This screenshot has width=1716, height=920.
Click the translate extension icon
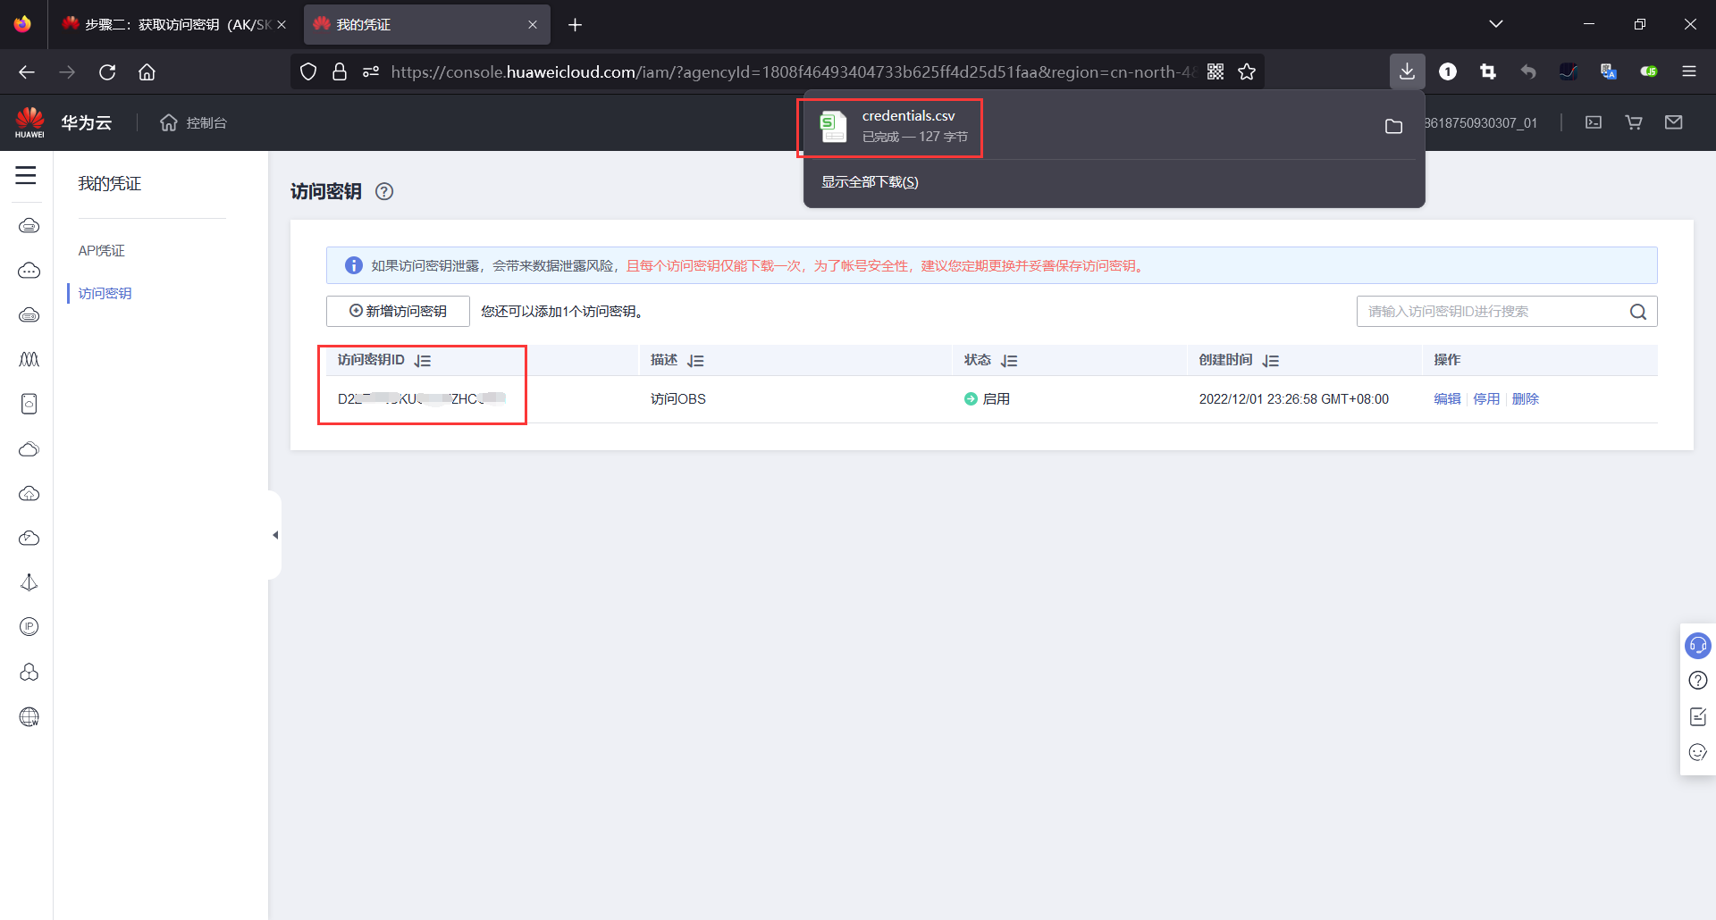1609,71
